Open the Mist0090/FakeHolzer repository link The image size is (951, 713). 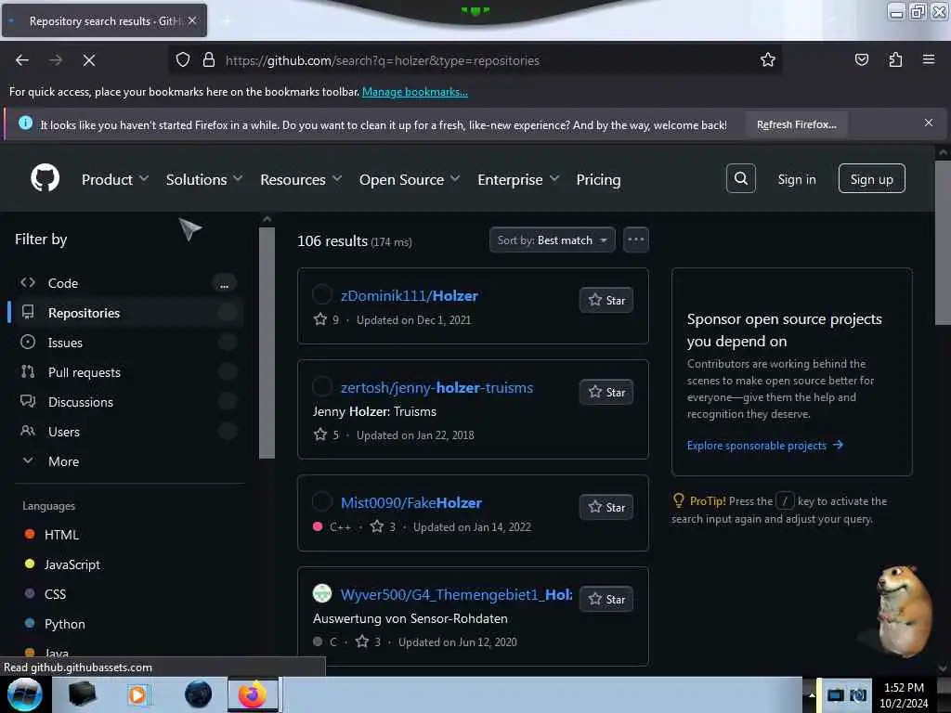[x=411, y=503]
